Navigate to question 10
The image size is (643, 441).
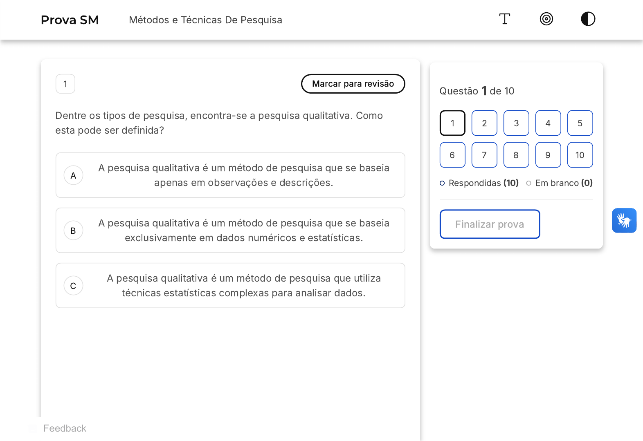[x=580, y=155]
